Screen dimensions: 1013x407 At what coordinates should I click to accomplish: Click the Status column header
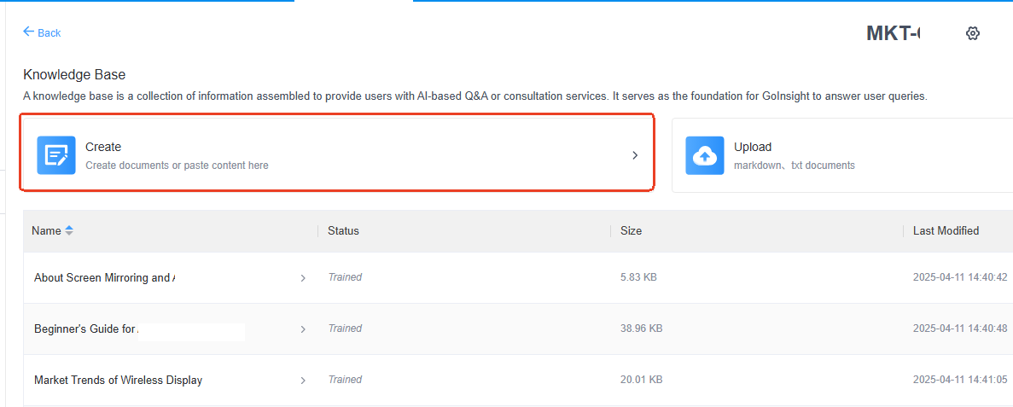point(343,230)
